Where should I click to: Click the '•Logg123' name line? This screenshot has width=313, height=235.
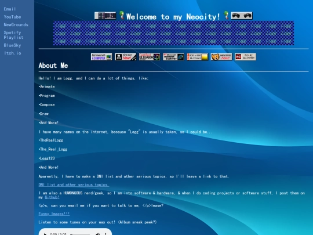(x=46, y=158)
